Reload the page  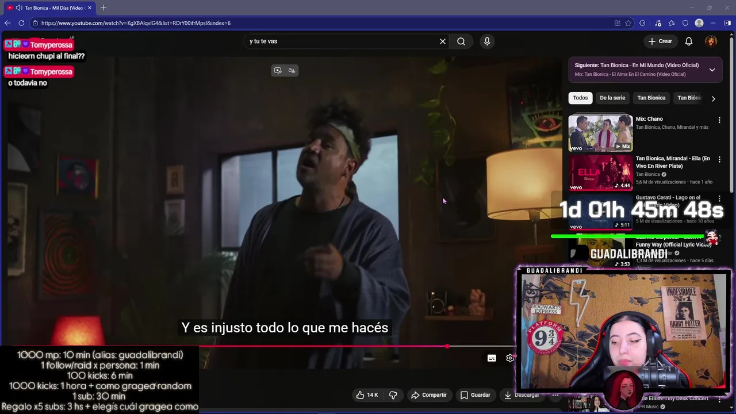21,23
